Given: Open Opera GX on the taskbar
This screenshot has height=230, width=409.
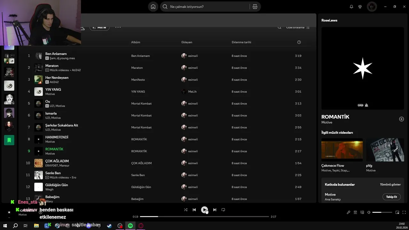Looking at the screenshot, I should pos(141,226).
